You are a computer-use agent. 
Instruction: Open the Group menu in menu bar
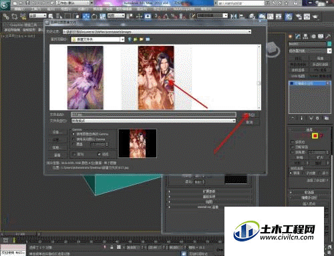51,9
